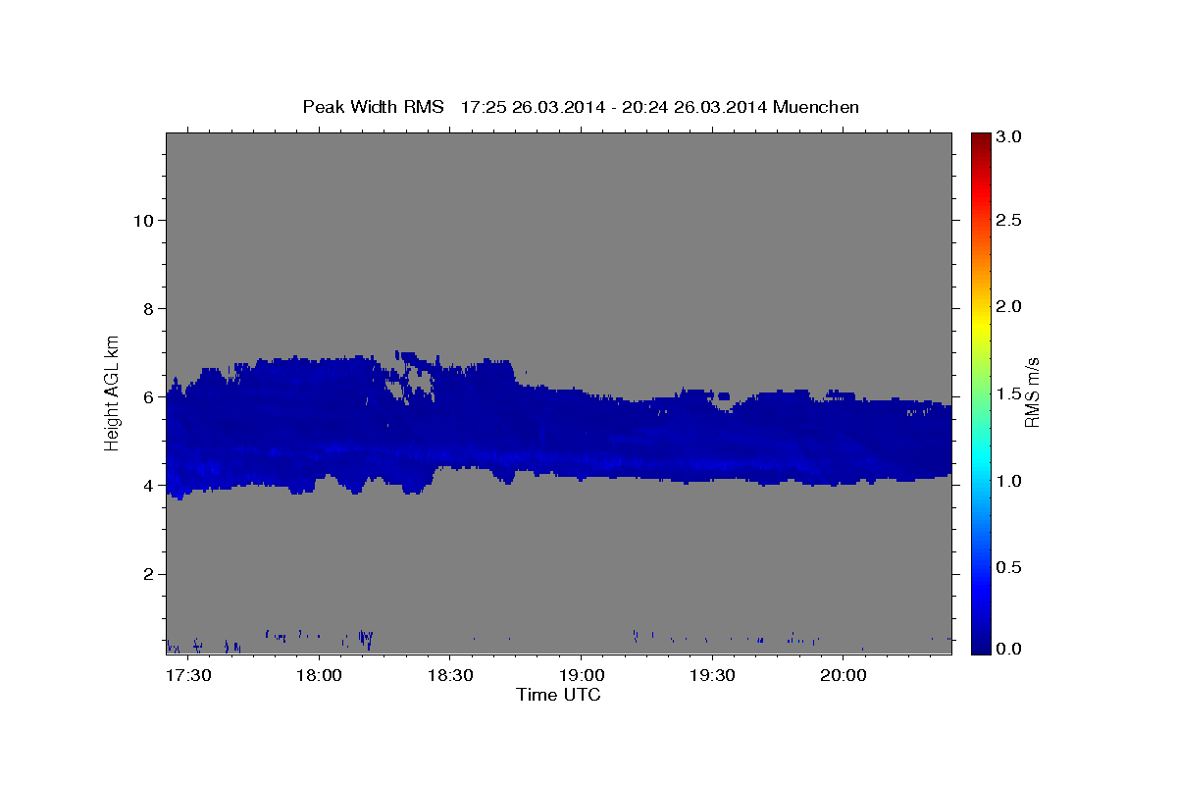1177x785 pixels.
Task: Click the colorbar value 2.0
Action: (x=1009, y=306)
